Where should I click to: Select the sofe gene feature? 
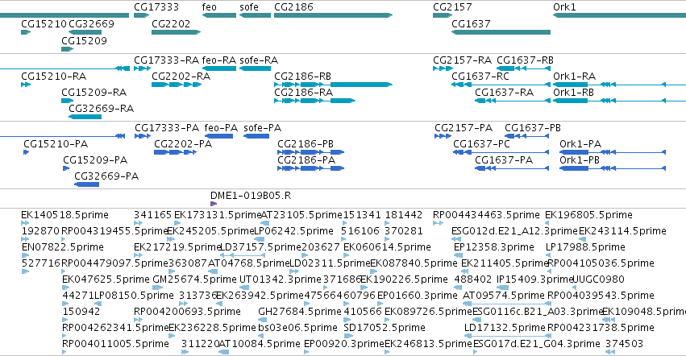255,15
